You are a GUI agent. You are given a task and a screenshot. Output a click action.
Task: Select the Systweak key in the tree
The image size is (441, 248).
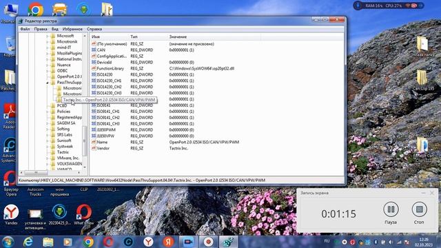click(65, 147)
